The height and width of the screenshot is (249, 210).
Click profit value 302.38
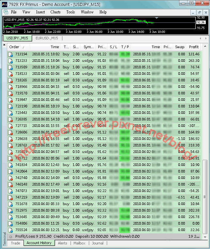click(x=194, y=210)
